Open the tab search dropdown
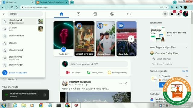Screen dimensions: 193x108 point(175,2)
